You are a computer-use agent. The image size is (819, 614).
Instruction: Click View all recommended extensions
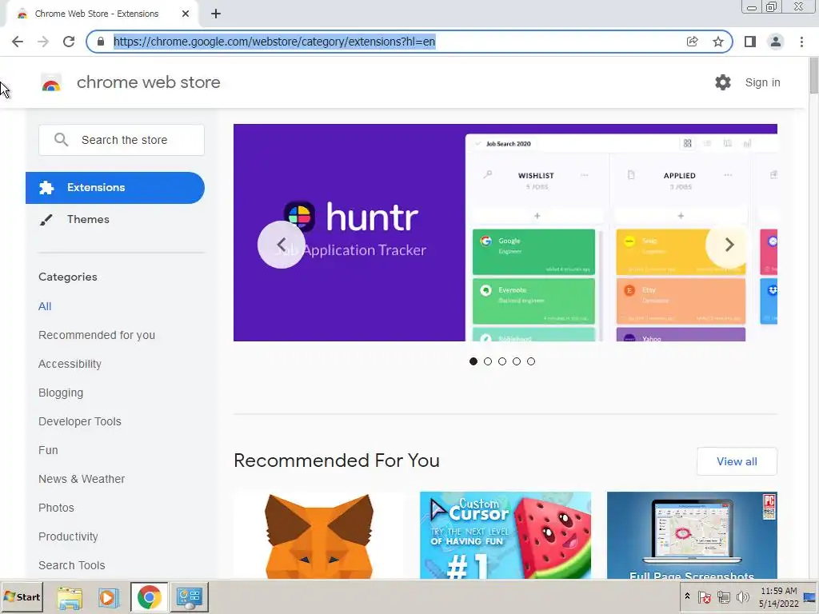[737, 461]
